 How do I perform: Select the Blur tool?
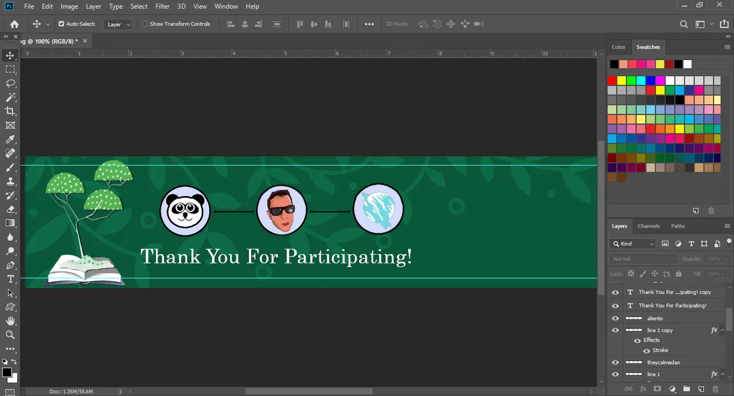click(x=10, y=237)
